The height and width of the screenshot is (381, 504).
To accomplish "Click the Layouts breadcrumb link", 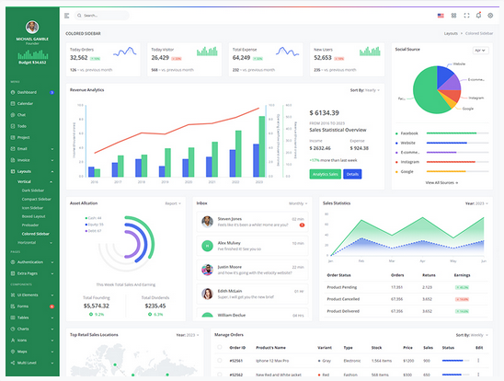I will click(451, 33).
